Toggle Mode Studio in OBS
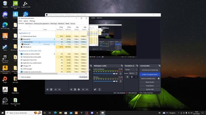Screen dimensions: 206x115 [x=150, y=82]
